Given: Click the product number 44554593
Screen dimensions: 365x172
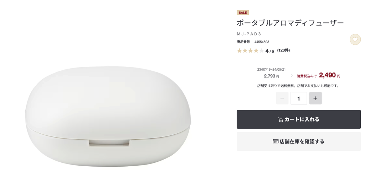Looking at the screenshot, I should point(262,42).
